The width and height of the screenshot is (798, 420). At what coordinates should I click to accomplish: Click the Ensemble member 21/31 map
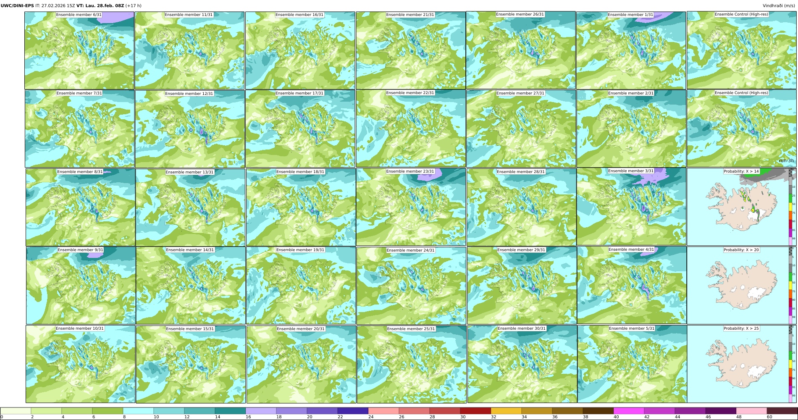click(410, 50)
